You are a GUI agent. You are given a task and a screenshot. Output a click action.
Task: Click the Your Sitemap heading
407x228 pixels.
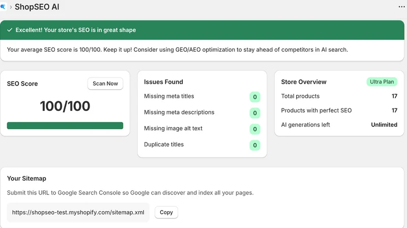[26, 178]
